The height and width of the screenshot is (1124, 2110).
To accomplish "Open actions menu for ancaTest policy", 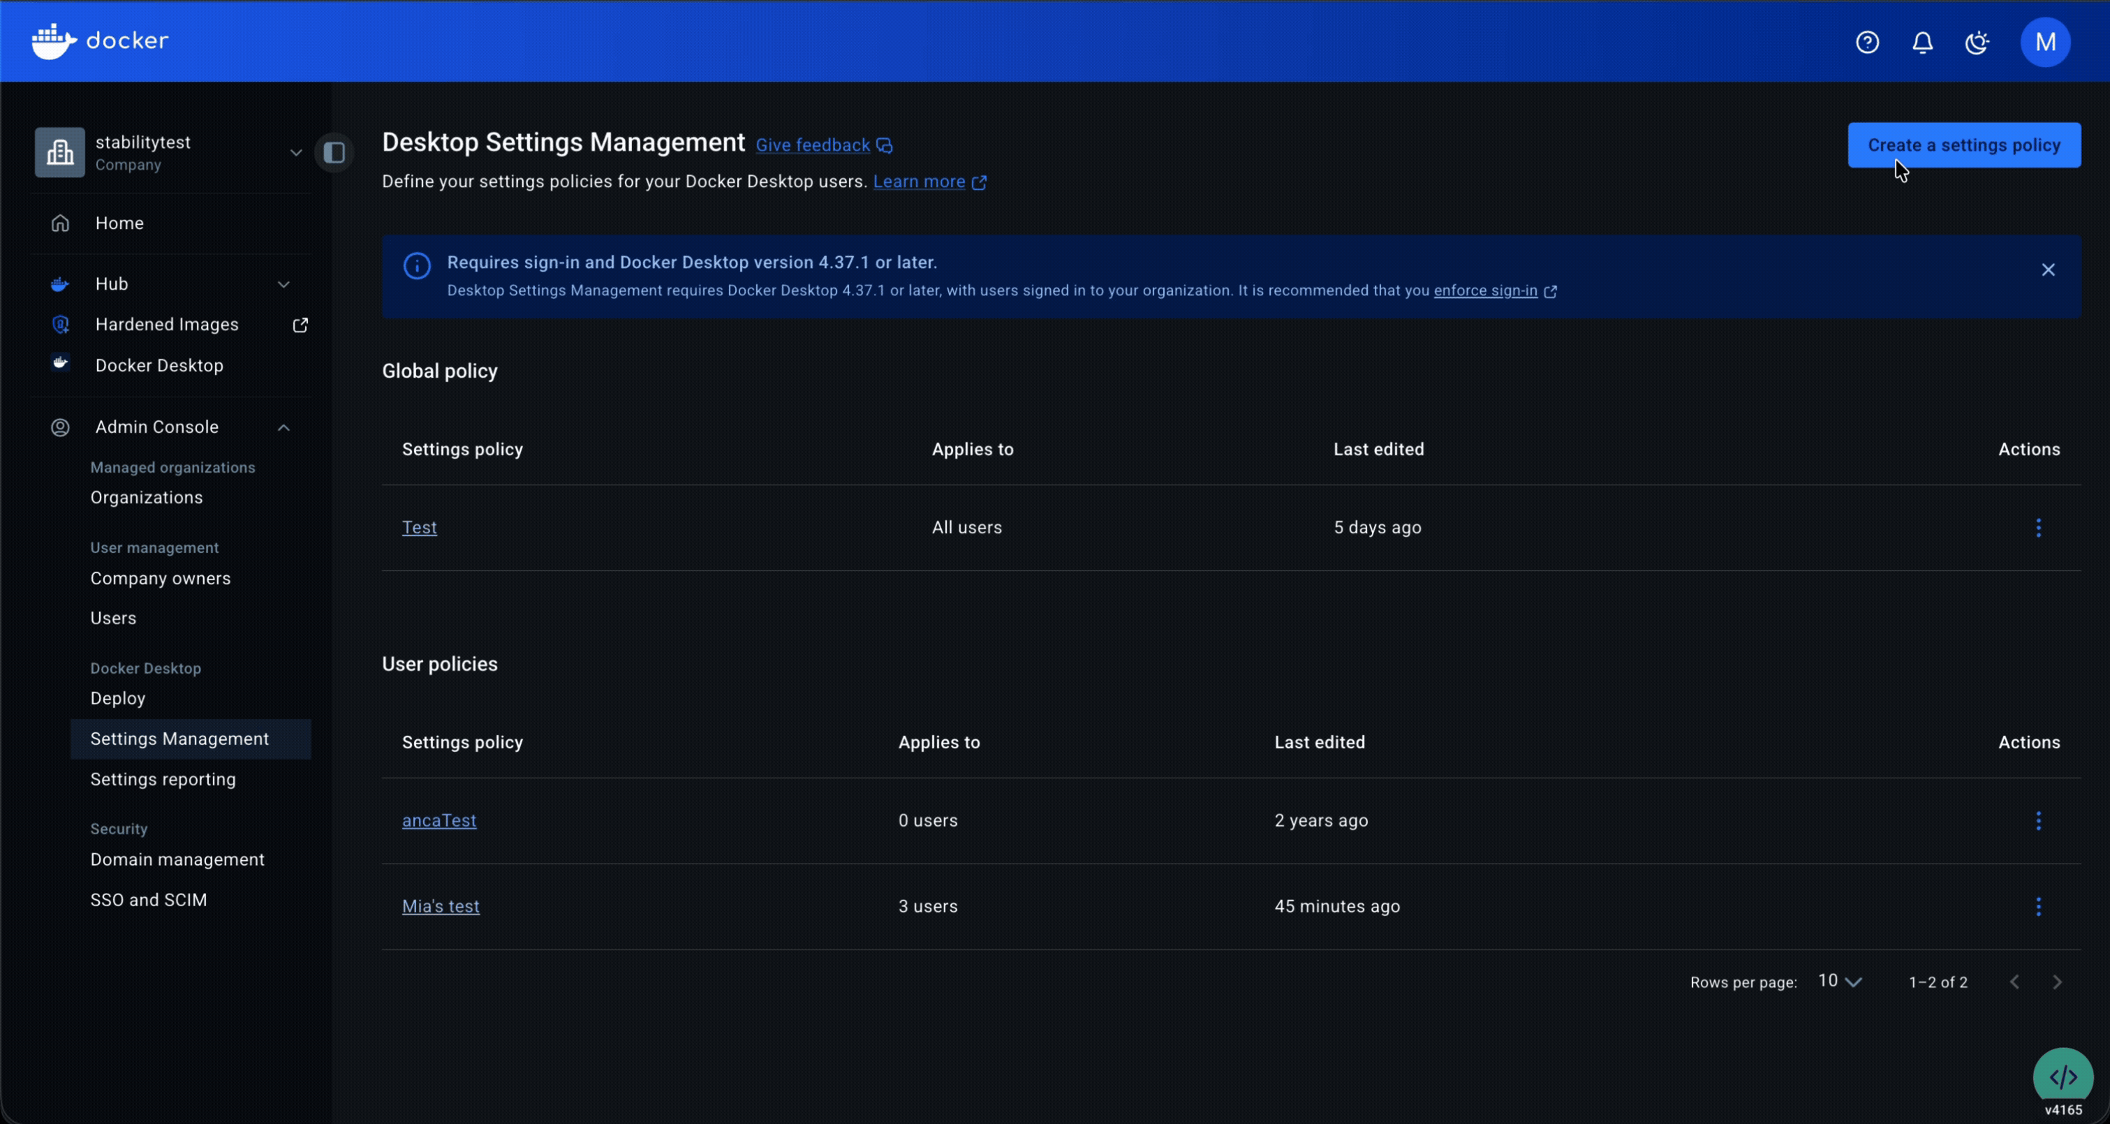I will 2038,821.
